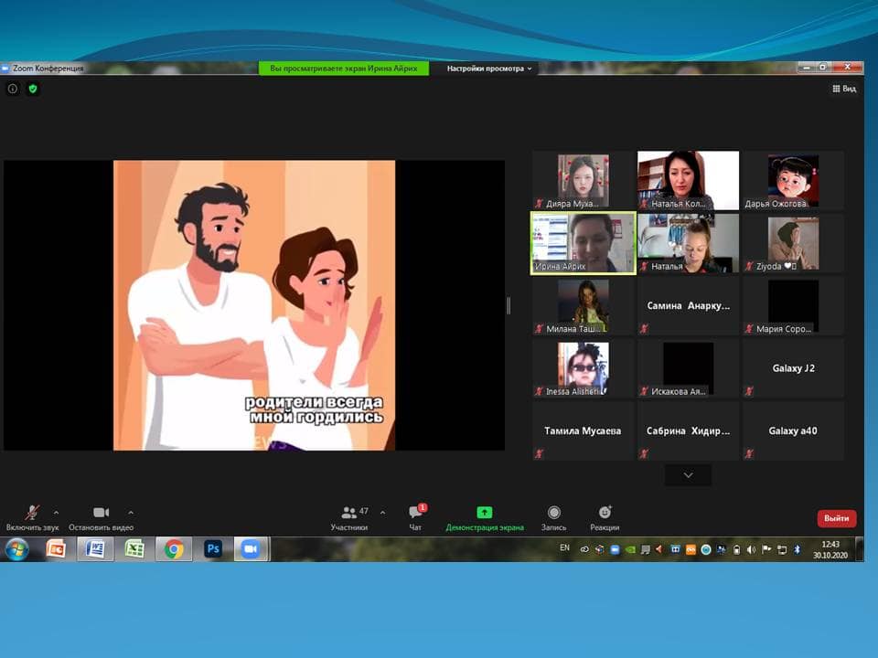Click the Zoom Конференция window title
The image size is (878, 658).
[x=48, y=69]
